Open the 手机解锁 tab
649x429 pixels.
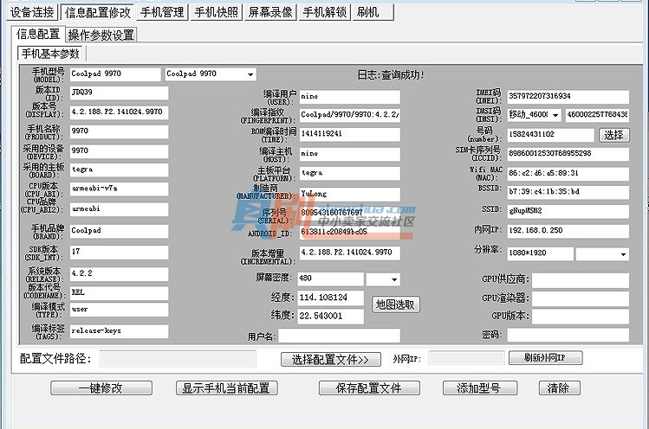point(324,12)
